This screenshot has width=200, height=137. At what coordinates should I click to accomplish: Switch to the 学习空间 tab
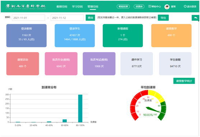pos(77,6)
